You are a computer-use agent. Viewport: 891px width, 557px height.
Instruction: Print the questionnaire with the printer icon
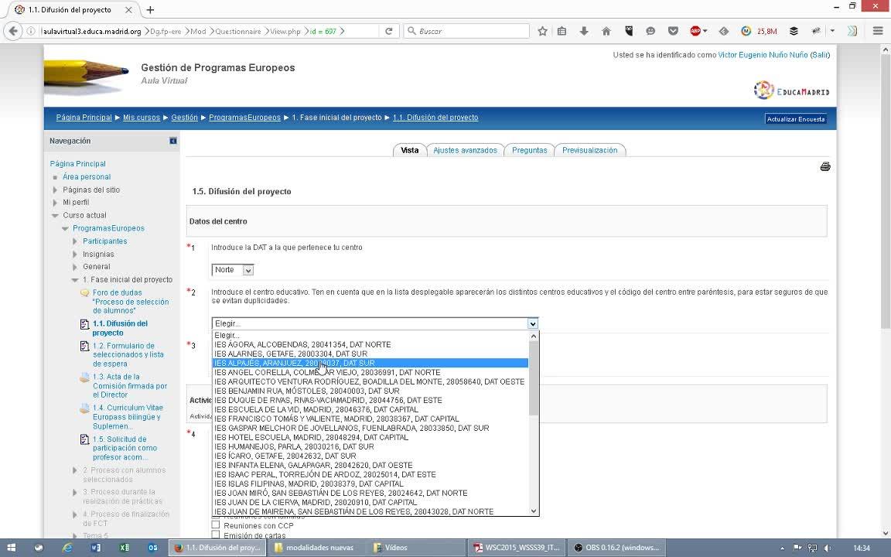[x=825, y=166]
